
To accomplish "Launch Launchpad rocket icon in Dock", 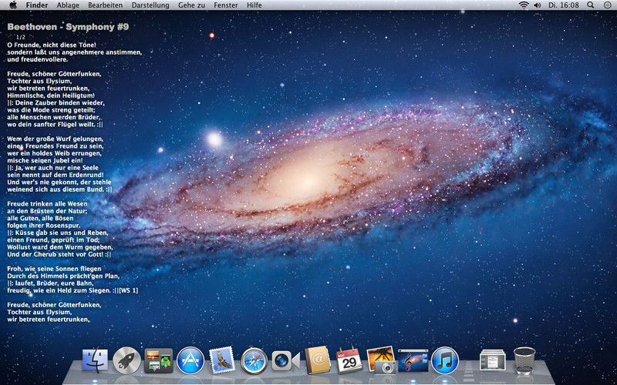I will (x=126, y=360).
